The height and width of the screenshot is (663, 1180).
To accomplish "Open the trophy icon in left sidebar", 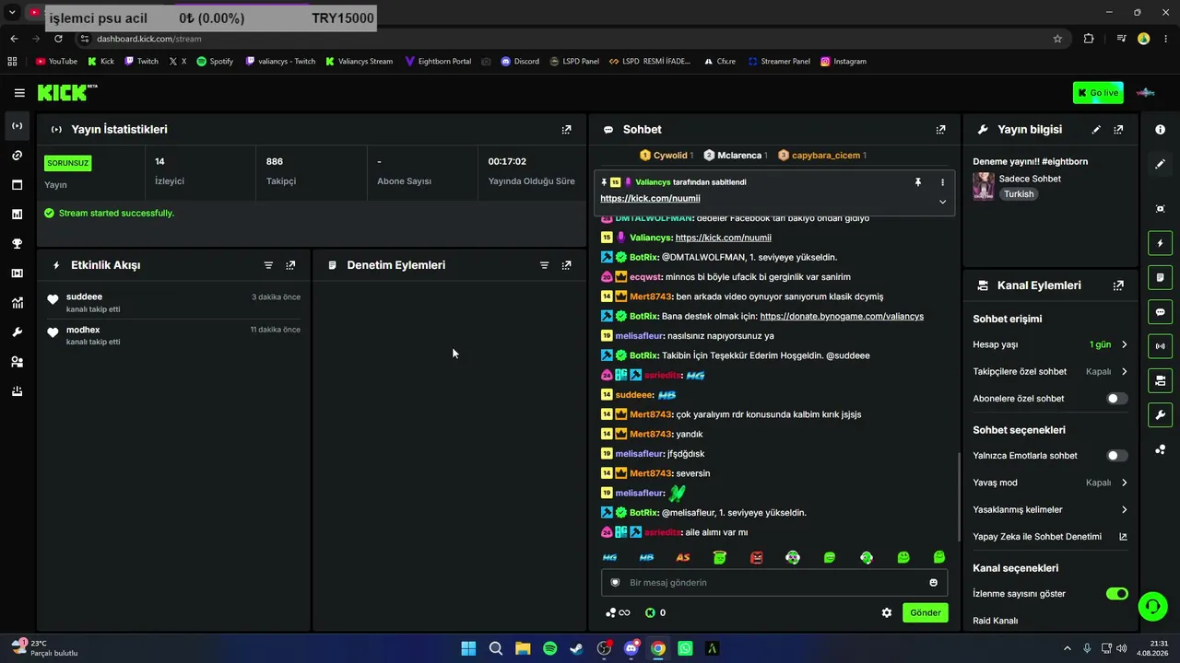I will tap(18, 244).
